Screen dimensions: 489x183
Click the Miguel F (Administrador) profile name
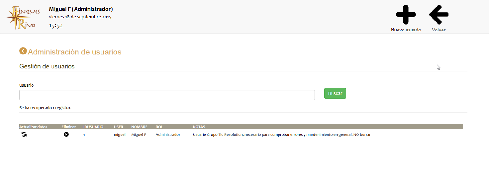point(81,9)
